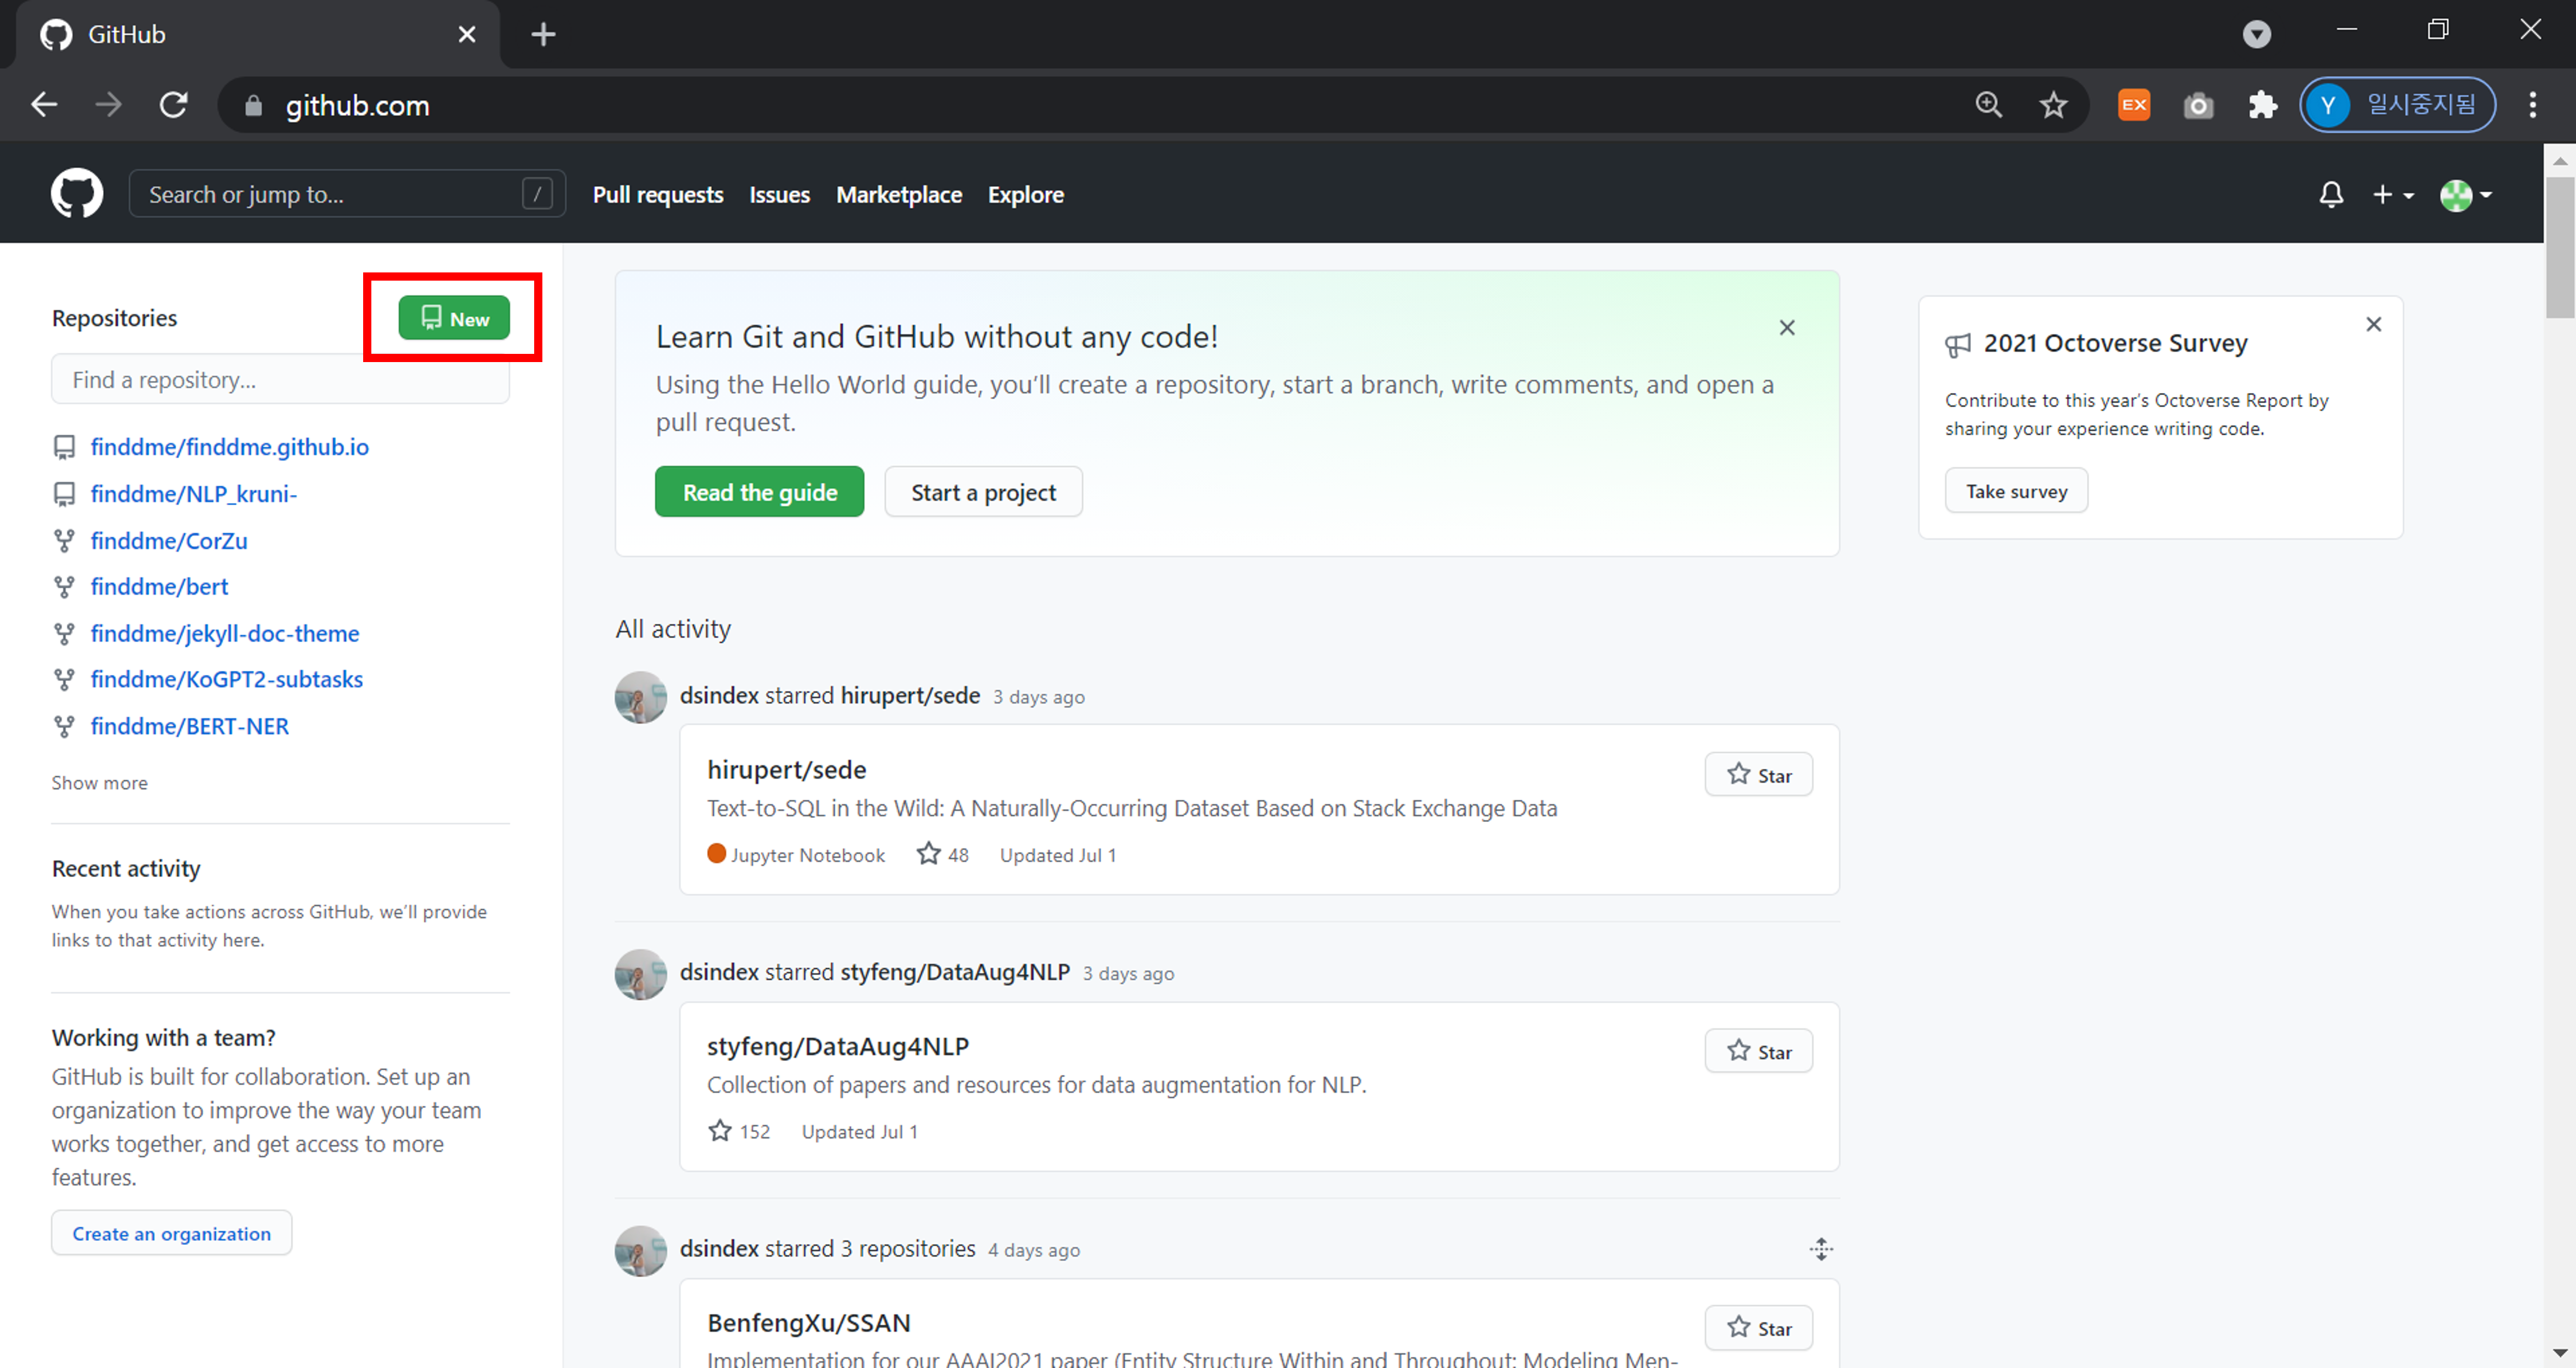Open the extensions puzzle icon
The image size is (2576, 1368).
[2262, 105]
